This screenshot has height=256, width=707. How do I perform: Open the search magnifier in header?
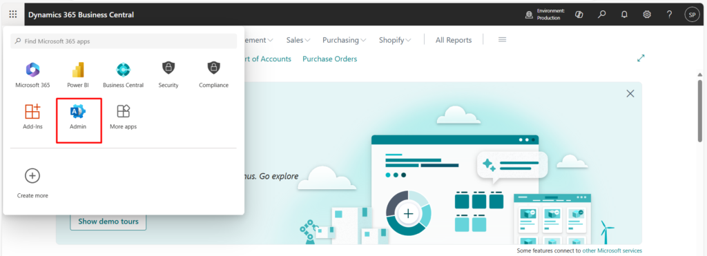point(601,14)
